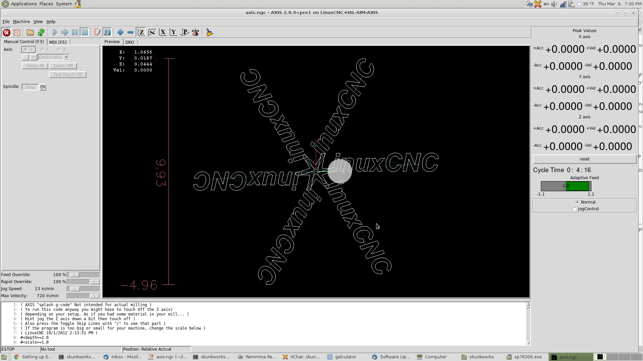Open the volume control in system tray

[554, 4]
